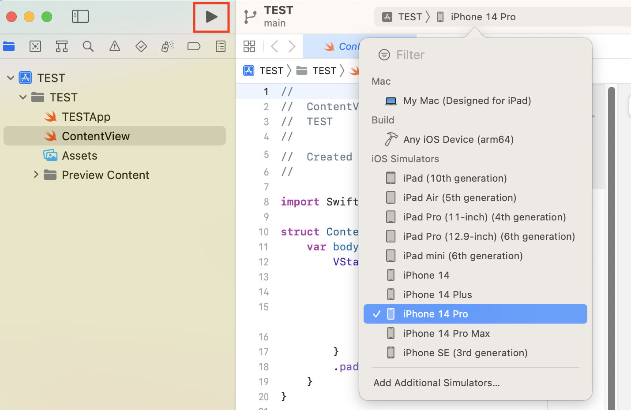The image size is (631, 410).
Task: Select the TEST project row
Action: [115, 78]
